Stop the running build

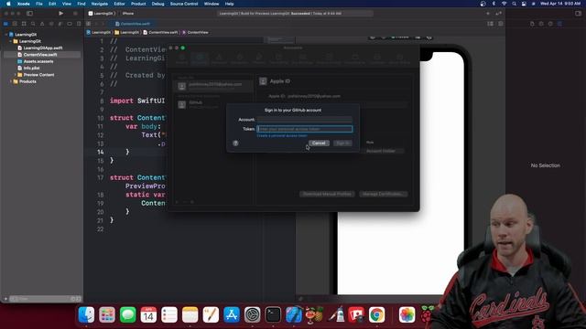(75, 14)
